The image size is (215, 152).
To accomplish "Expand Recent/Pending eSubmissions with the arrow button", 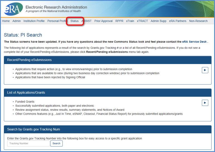I will point(205,70).
